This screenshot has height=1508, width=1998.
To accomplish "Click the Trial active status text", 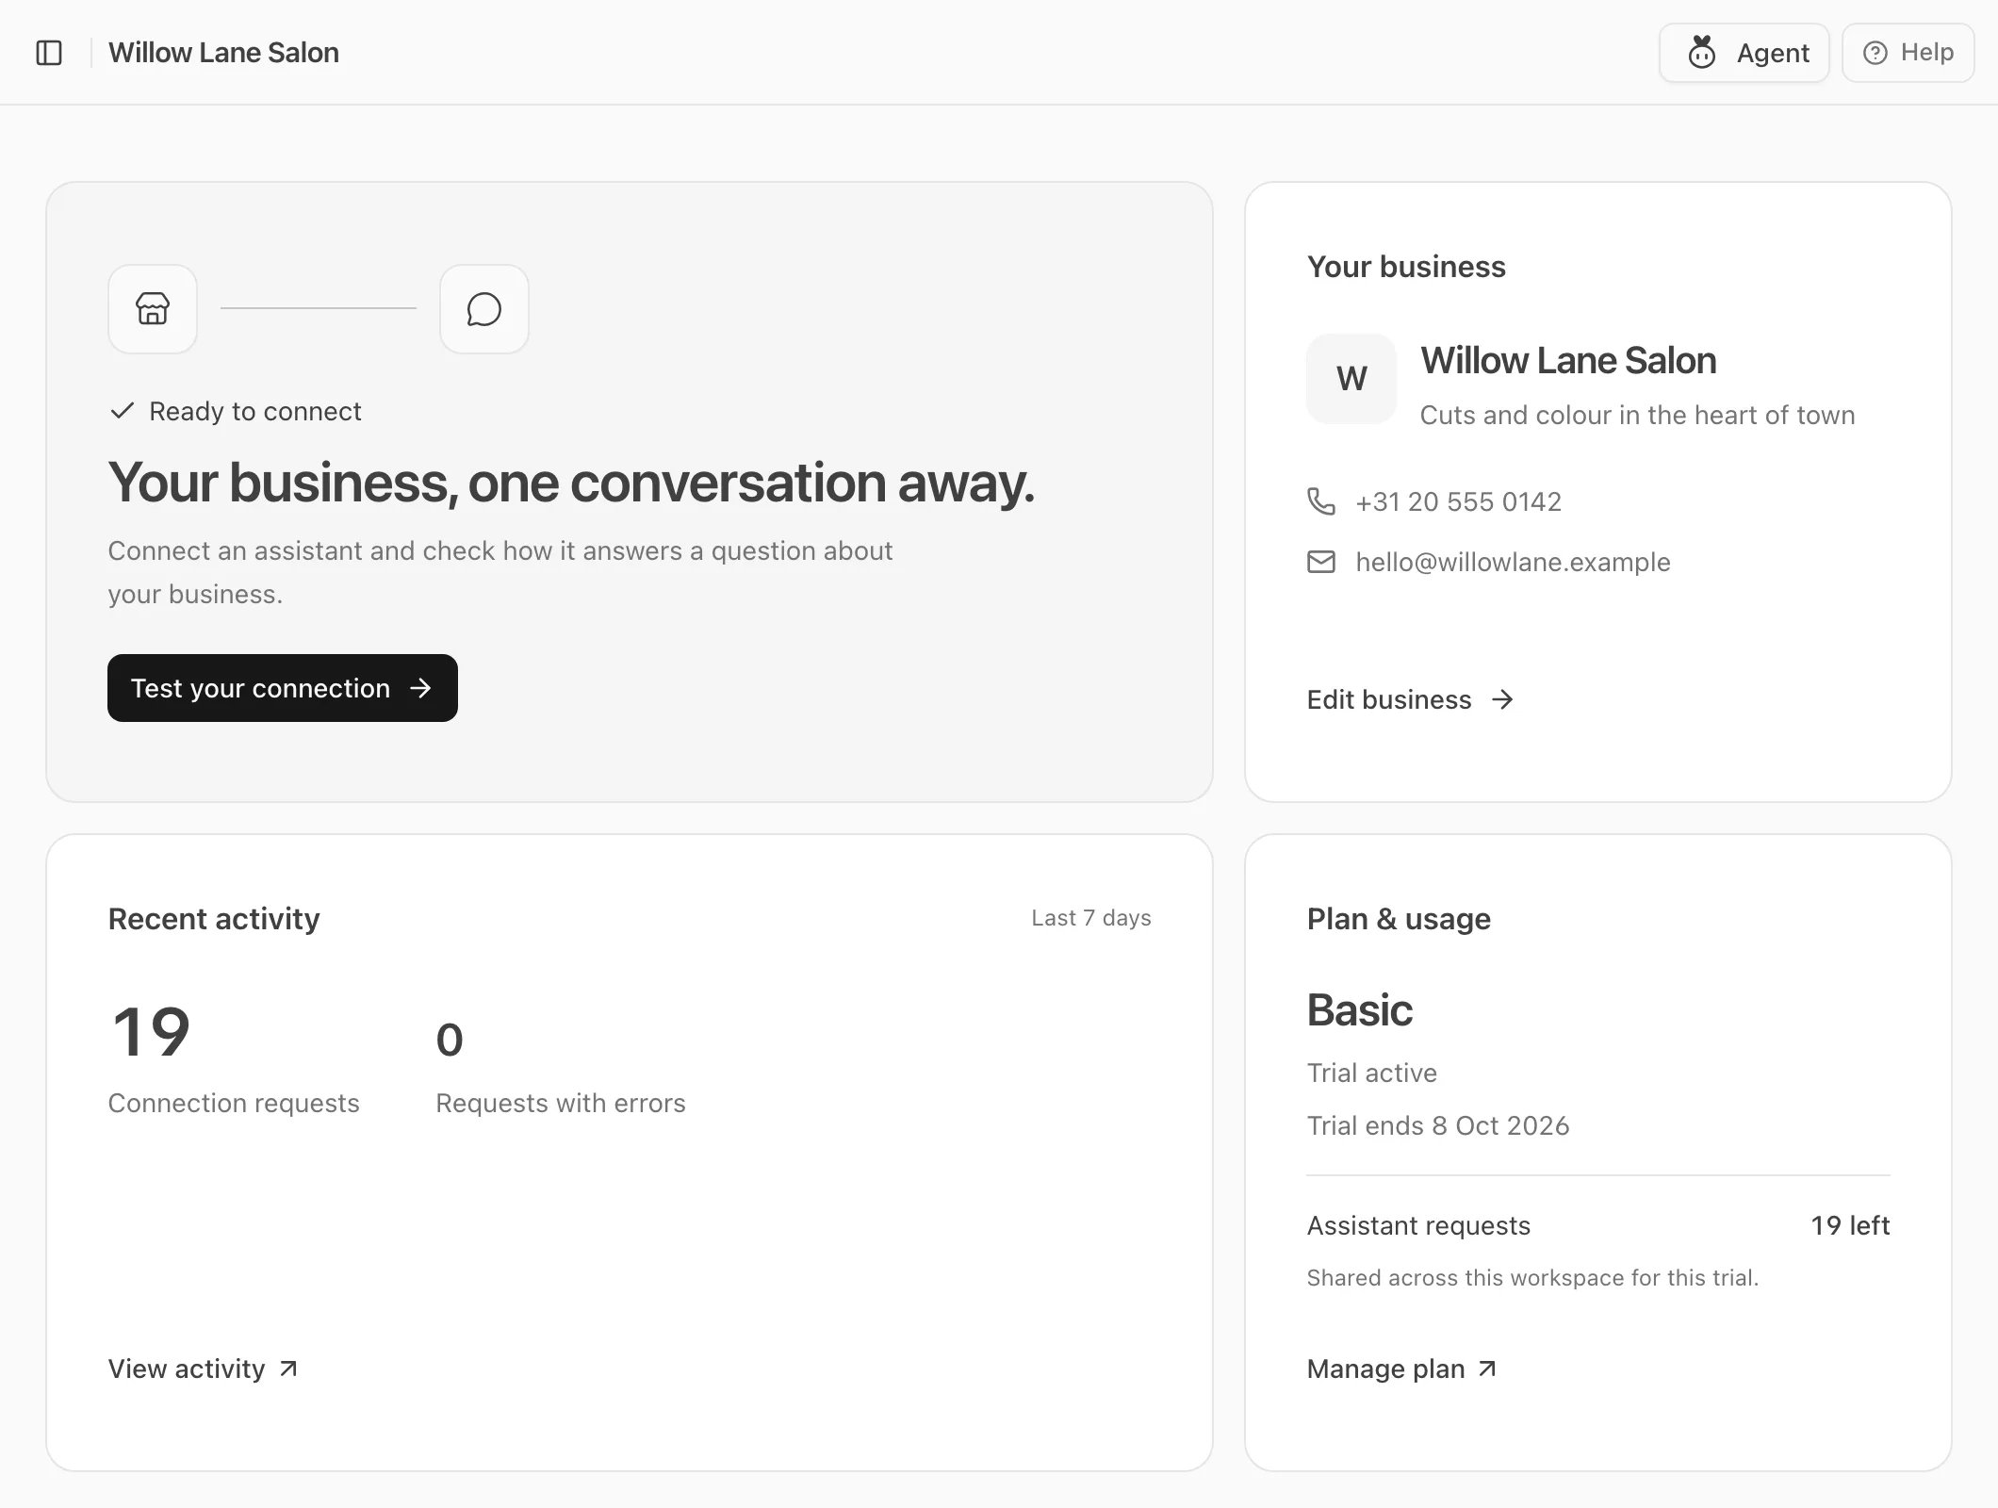I will (1372, 1073).
